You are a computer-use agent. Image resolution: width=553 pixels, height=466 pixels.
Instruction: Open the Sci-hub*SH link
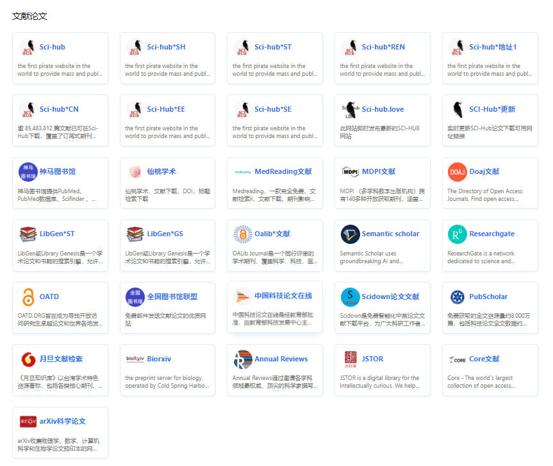[166, 47]
